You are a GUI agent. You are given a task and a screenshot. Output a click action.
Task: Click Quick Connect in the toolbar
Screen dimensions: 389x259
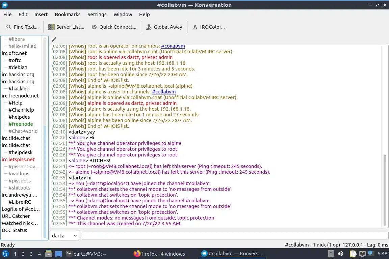click(114, 27)
